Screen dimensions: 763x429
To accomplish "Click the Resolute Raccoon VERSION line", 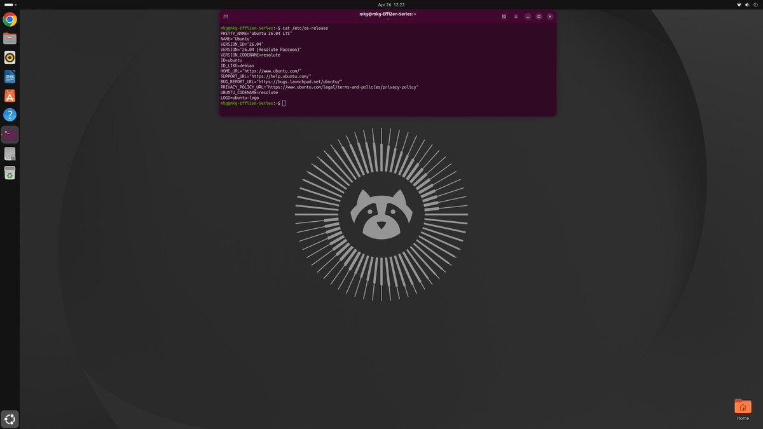I will point(261,50).
